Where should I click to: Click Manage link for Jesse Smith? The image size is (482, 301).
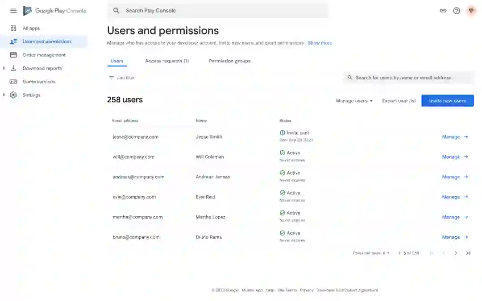(x=455, y=137)
